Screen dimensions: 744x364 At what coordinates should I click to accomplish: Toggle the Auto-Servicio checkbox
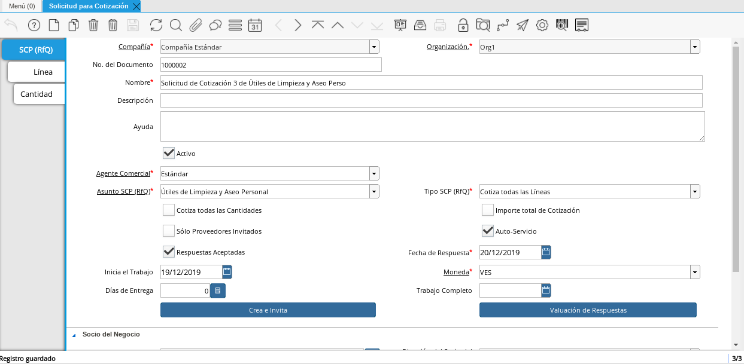click(x=488, y=231)
